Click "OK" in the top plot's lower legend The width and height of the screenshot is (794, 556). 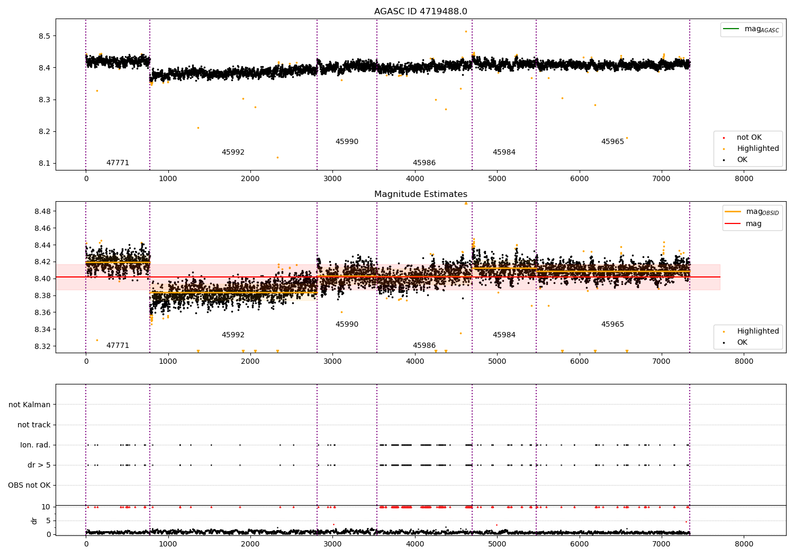click(742, 160)
